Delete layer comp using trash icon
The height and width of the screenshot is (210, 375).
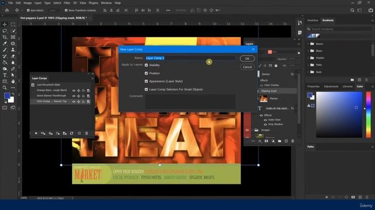click(x=87, y=134)
